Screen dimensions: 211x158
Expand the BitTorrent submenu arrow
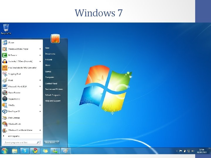[x=40, y=55]
